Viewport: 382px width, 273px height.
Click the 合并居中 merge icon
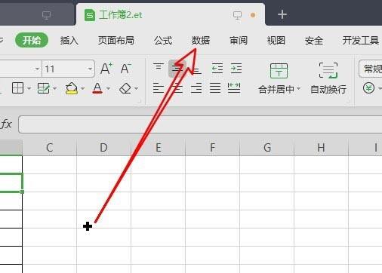279,71
